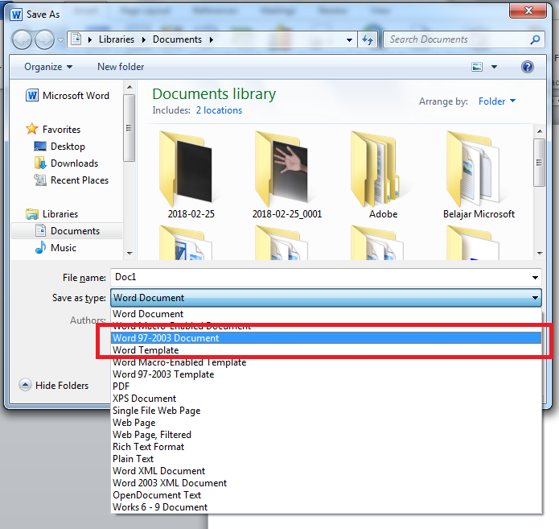Click the Back navigation arrow button

click(x=22, y=39)
